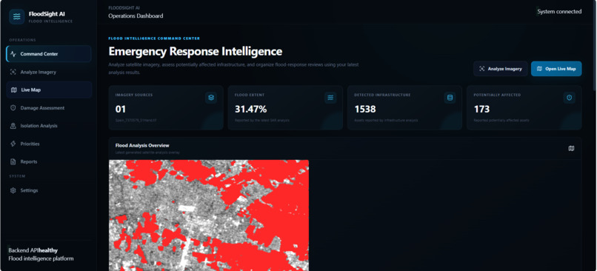Click the flood overlay satellite image
Image resolution: width=597 pixels, height=271 pixels.
pos(209,215)
